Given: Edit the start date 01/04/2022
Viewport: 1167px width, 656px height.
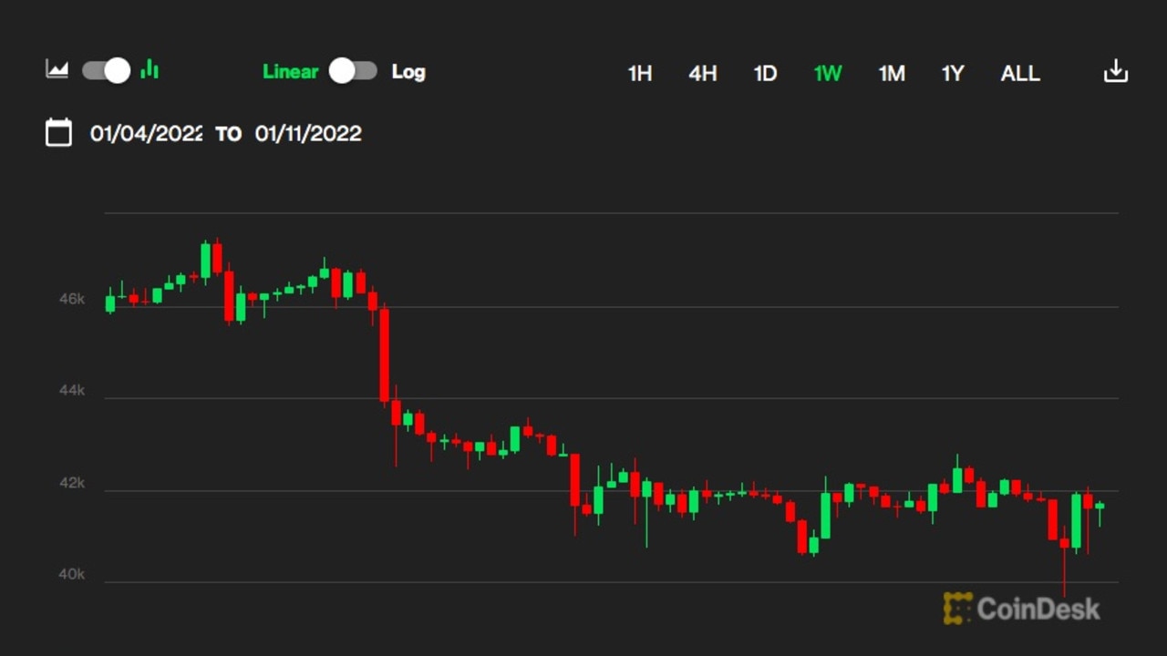Looking at the screenshot, I should click(x=146, y=134).
